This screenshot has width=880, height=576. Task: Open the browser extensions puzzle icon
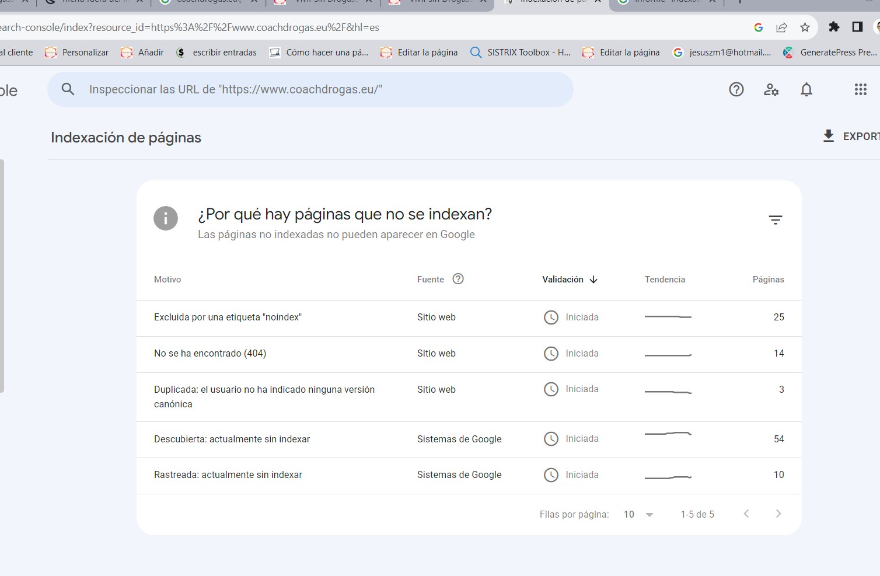pyautogui.click(x=834, y=27)
